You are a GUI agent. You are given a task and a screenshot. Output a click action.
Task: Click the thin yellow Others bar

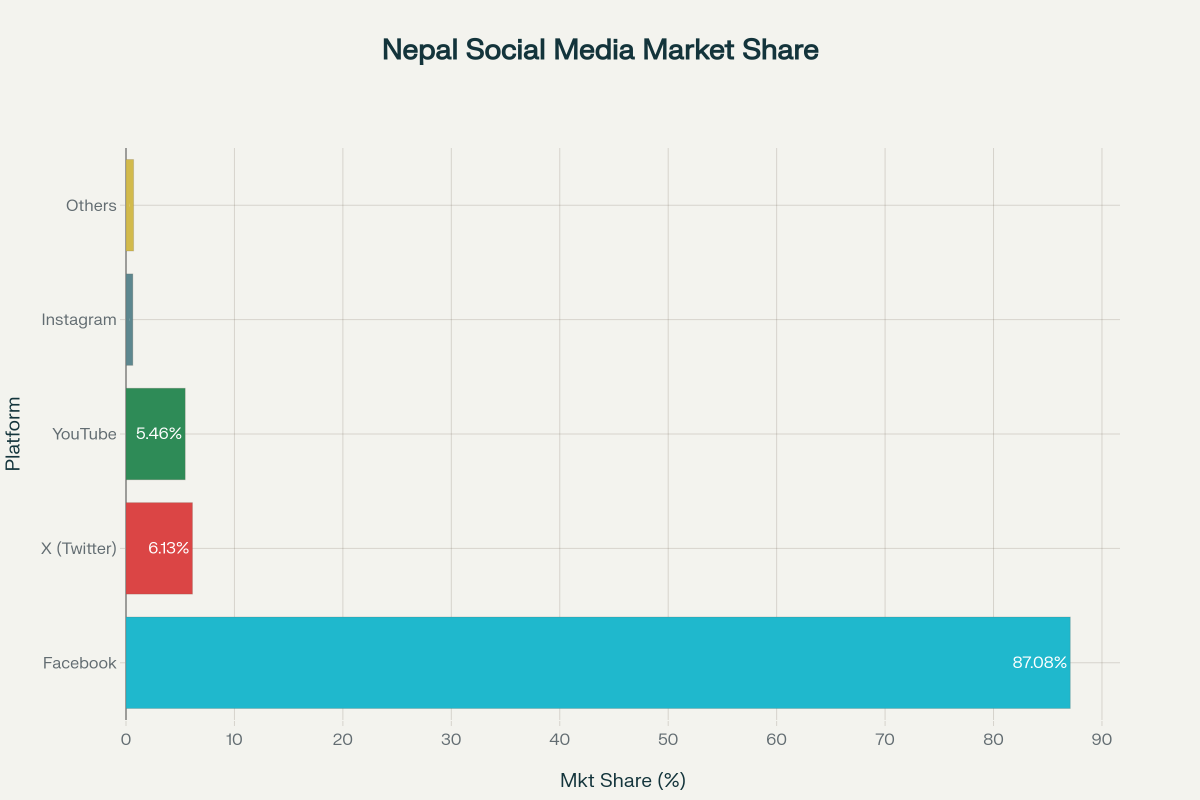129,205
